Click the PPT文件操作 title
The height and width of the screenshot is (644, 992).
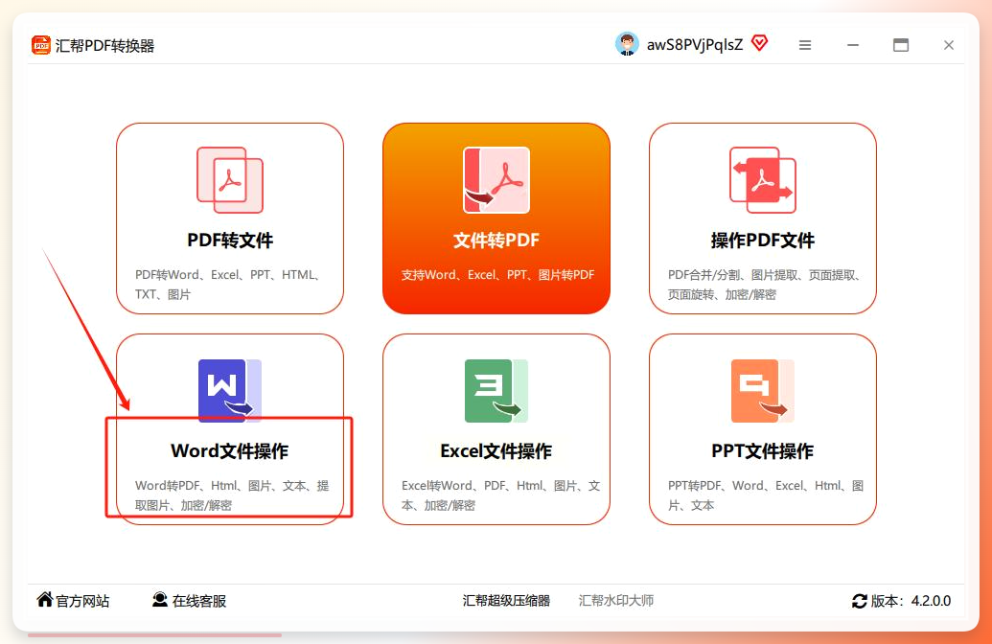(762, 451)
